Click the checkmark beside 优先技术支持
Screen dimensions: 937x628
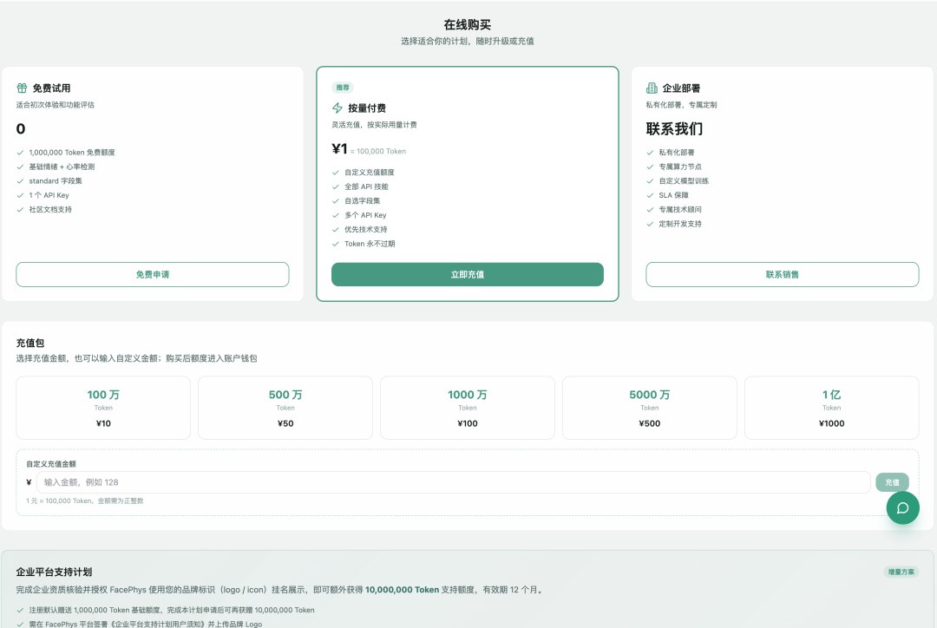click(335, 230)
